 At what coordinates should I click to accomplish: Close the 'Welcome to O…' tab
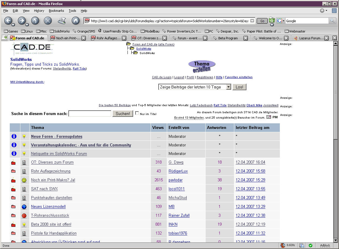click(x=286, y=38)
